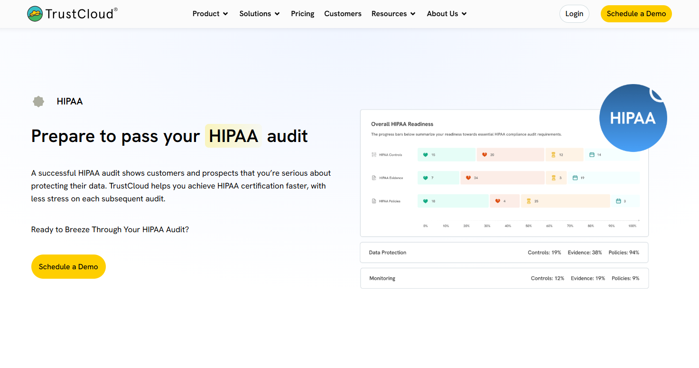Expand the About Us dropdown menu

pos(447,14)
